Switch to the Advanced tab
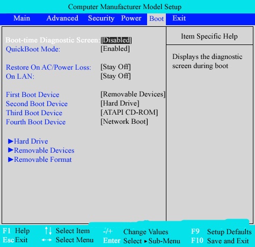This screenshot has width=255, height=247. click(x=62, y=18)
